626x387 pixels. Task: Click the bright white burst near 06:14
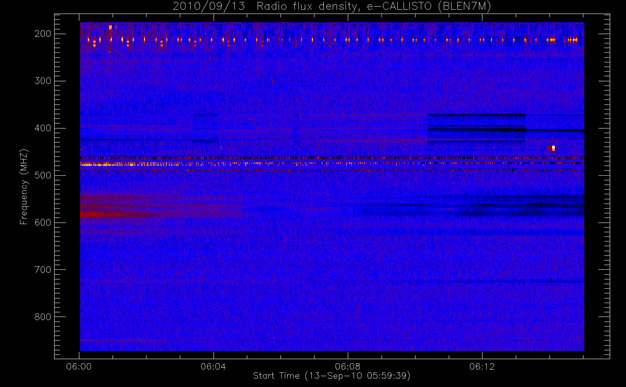point(553,148)
